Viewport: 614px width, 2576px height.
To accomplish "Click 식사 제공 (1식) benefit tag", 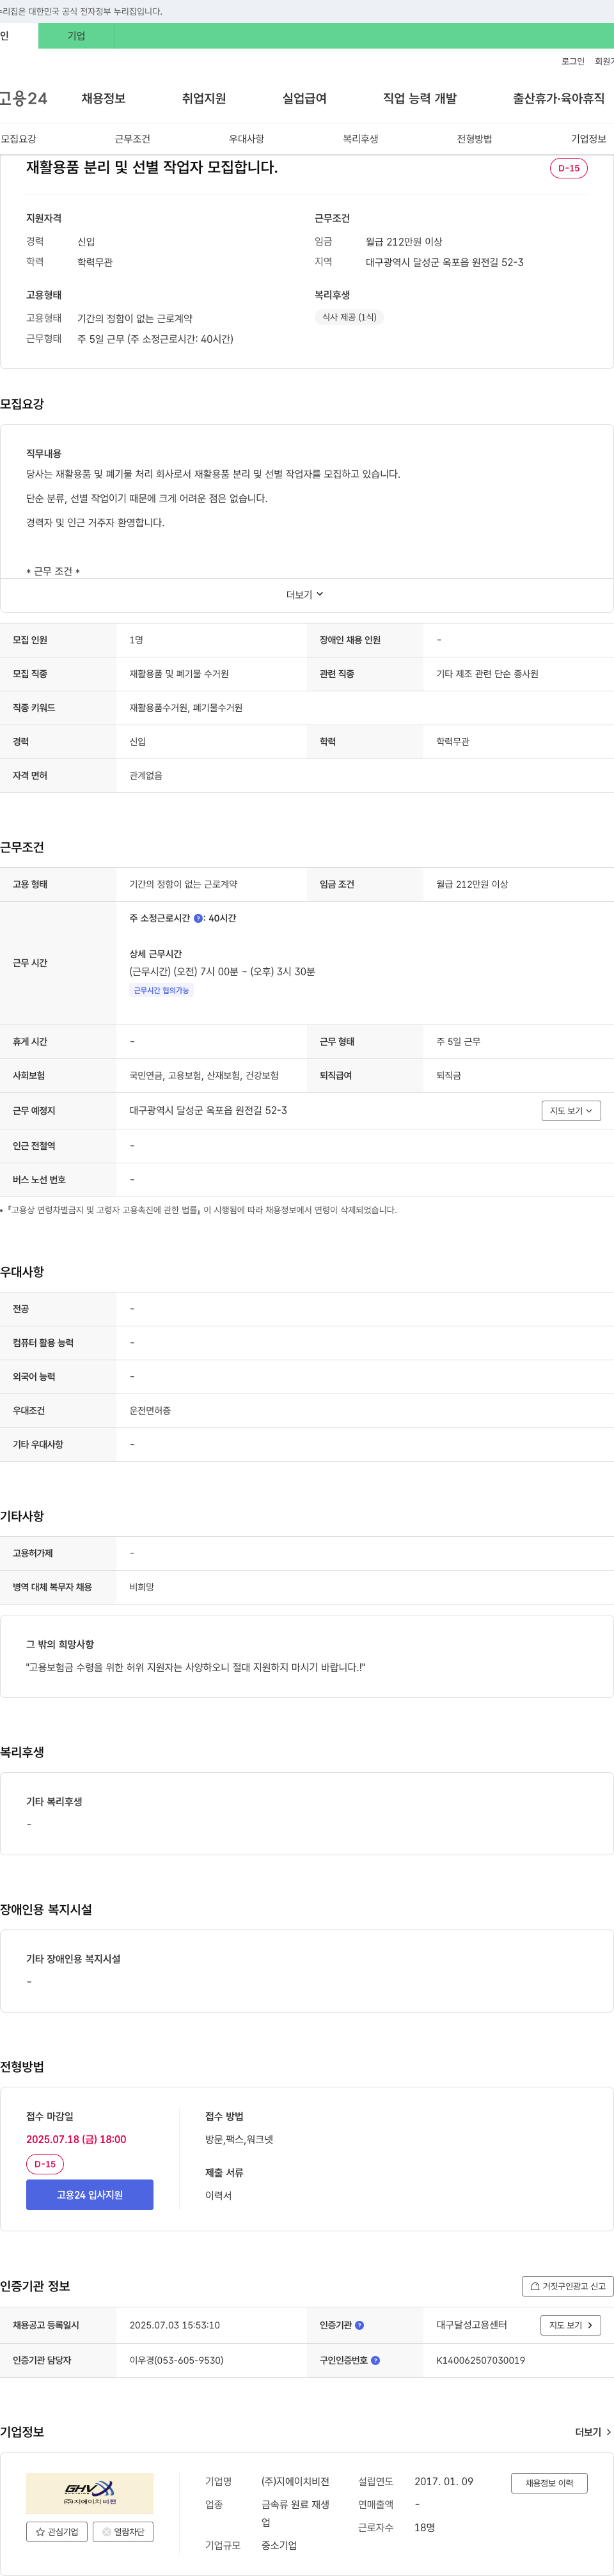I will click(349, 317).
